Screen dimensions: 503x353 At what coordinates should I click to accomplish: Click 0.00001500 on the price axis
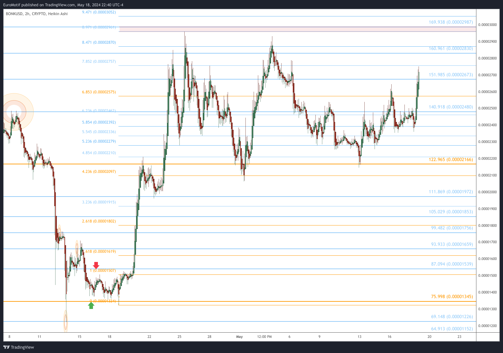488,276
